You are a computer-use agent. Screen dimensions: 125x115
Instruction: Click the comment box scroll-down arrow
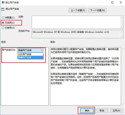click(121, 27)
